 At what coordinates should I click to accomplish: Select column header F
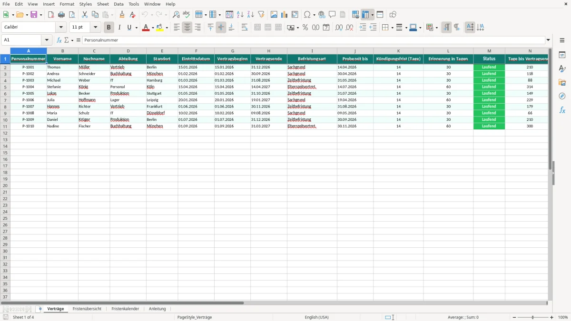coord(196,51)
